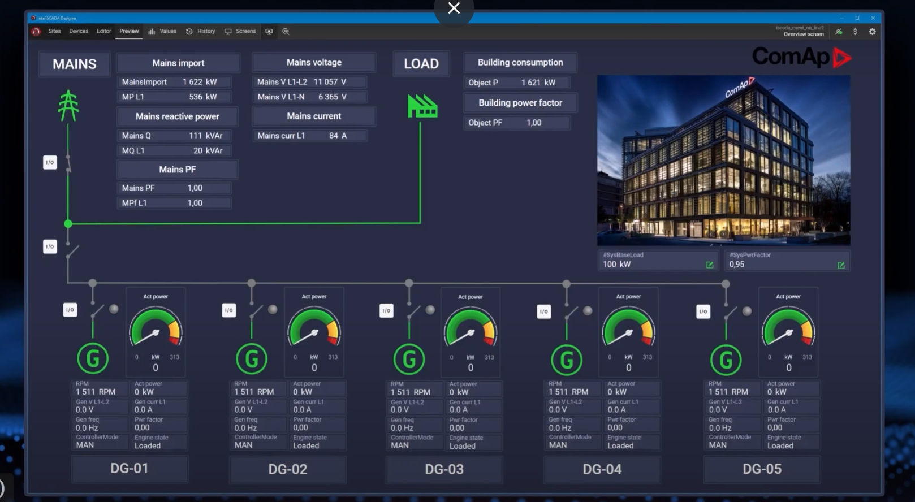Edit the #SysBaseLoad setpoint pencil icon
915x502 pixels.
pos(709,265)
